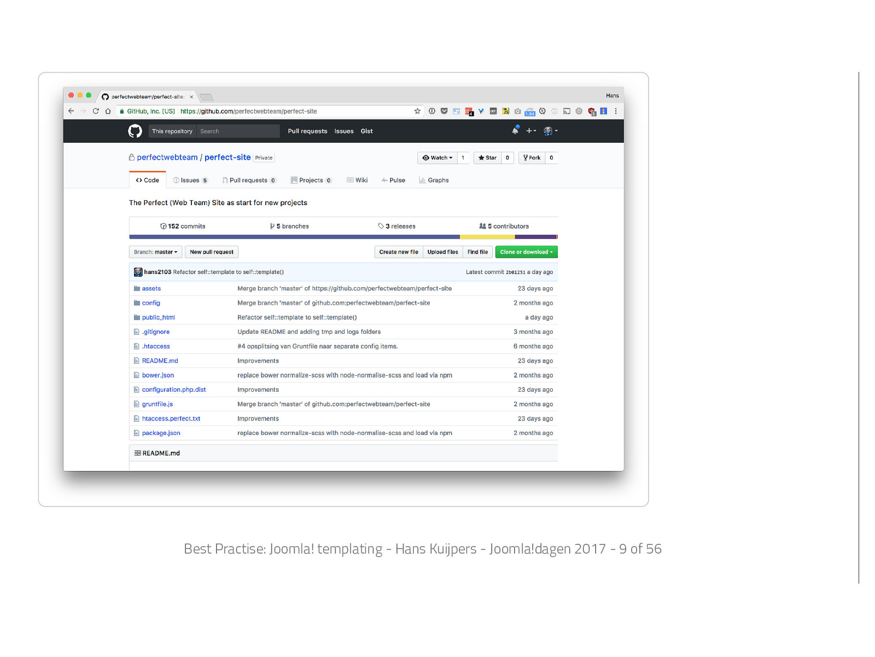Click the blue language bar segment
Viewport: 875px width, 657px height.
pos(294,237)
